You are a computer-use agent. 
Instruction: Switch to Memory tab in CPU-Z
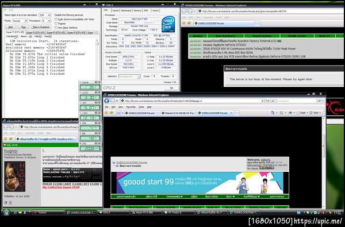(x=137, y=10)
